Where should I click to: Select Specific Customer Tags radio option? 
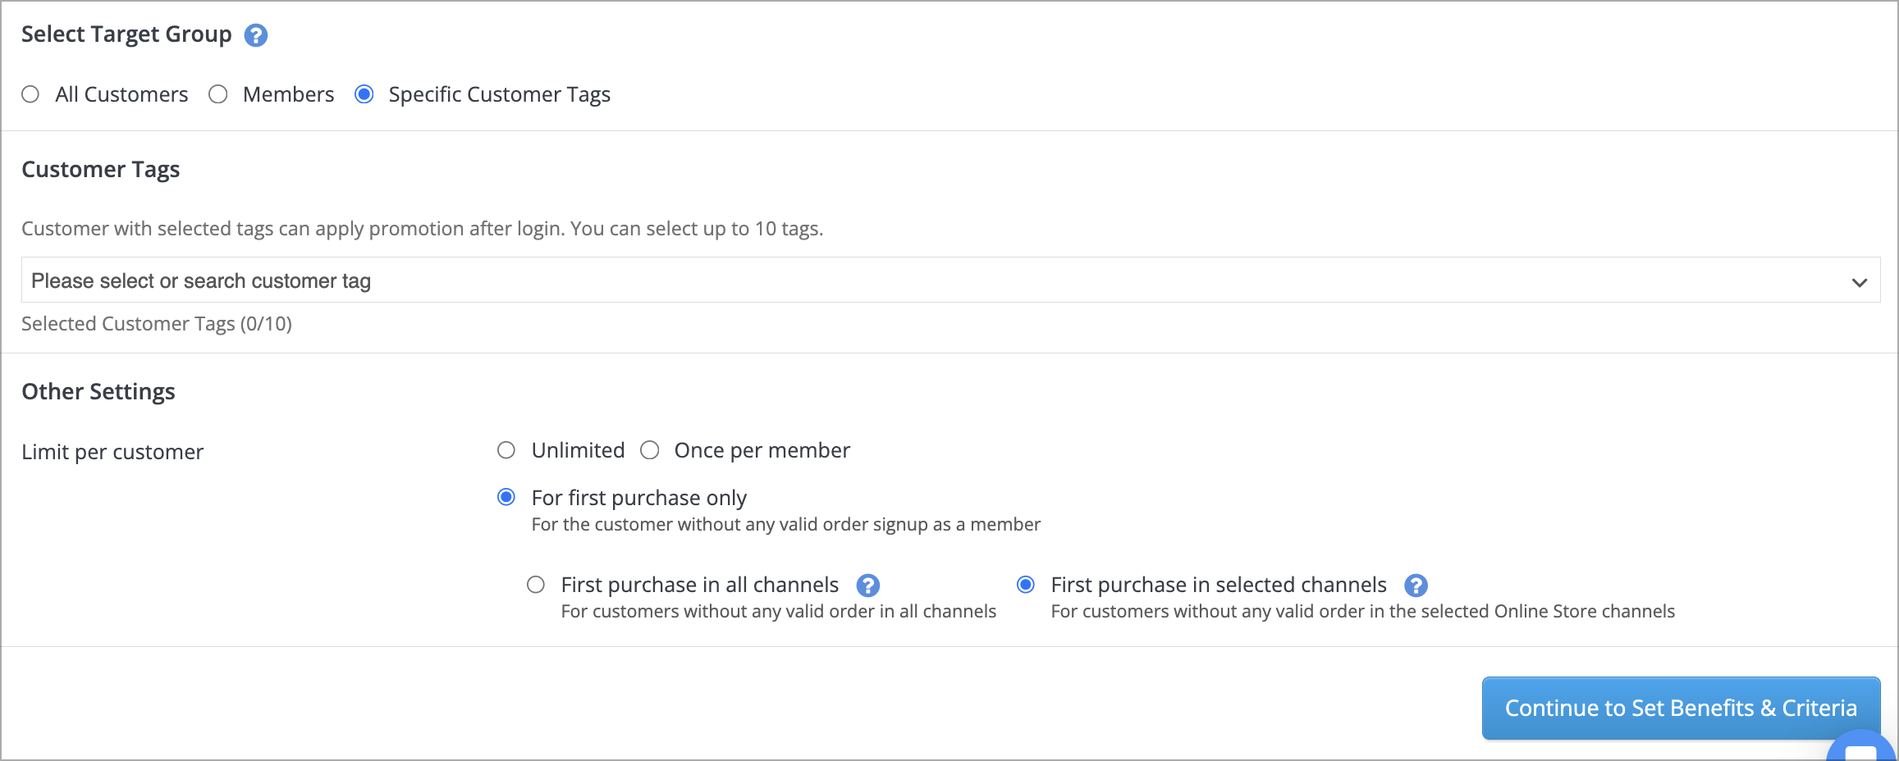point(364,94)
